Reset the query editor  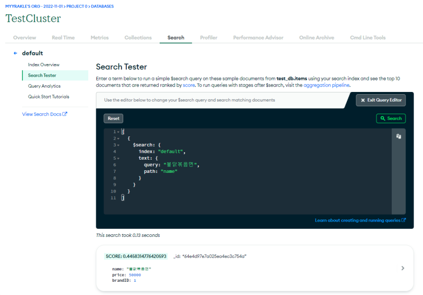click(x=113, y=118)
